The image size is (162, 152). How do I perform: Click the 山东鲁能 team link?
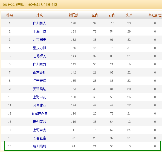(39, 72)
